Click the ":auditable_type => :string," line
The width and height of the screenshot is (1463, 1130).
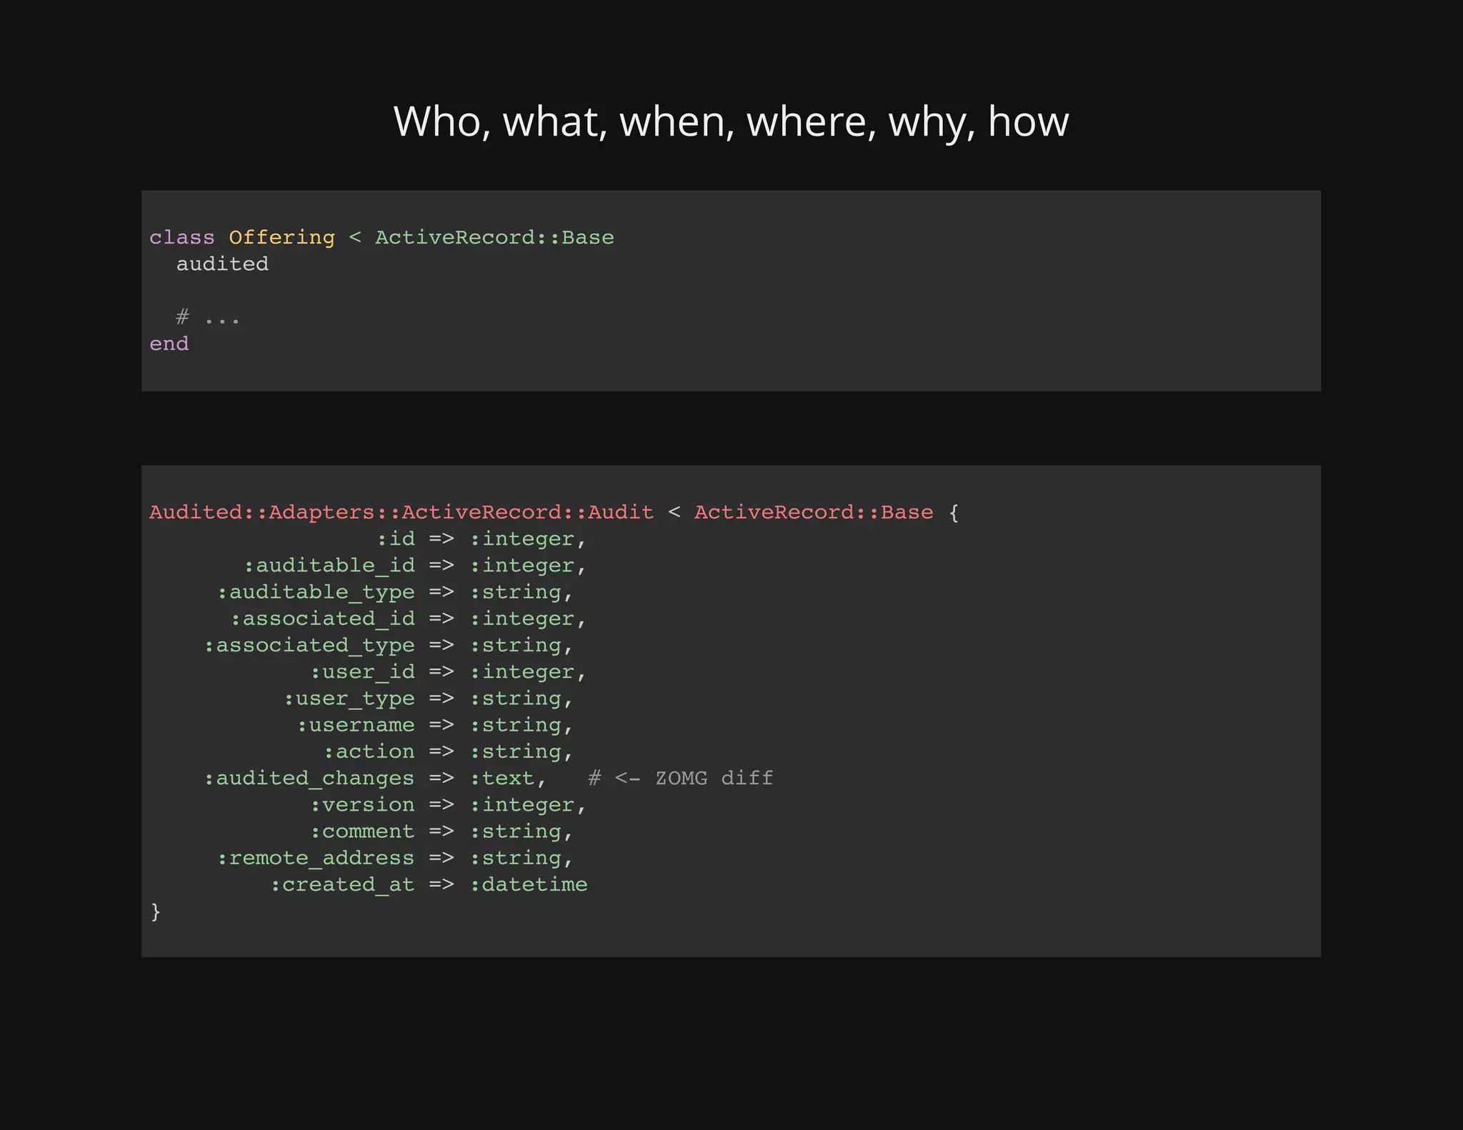pos(395,592)
